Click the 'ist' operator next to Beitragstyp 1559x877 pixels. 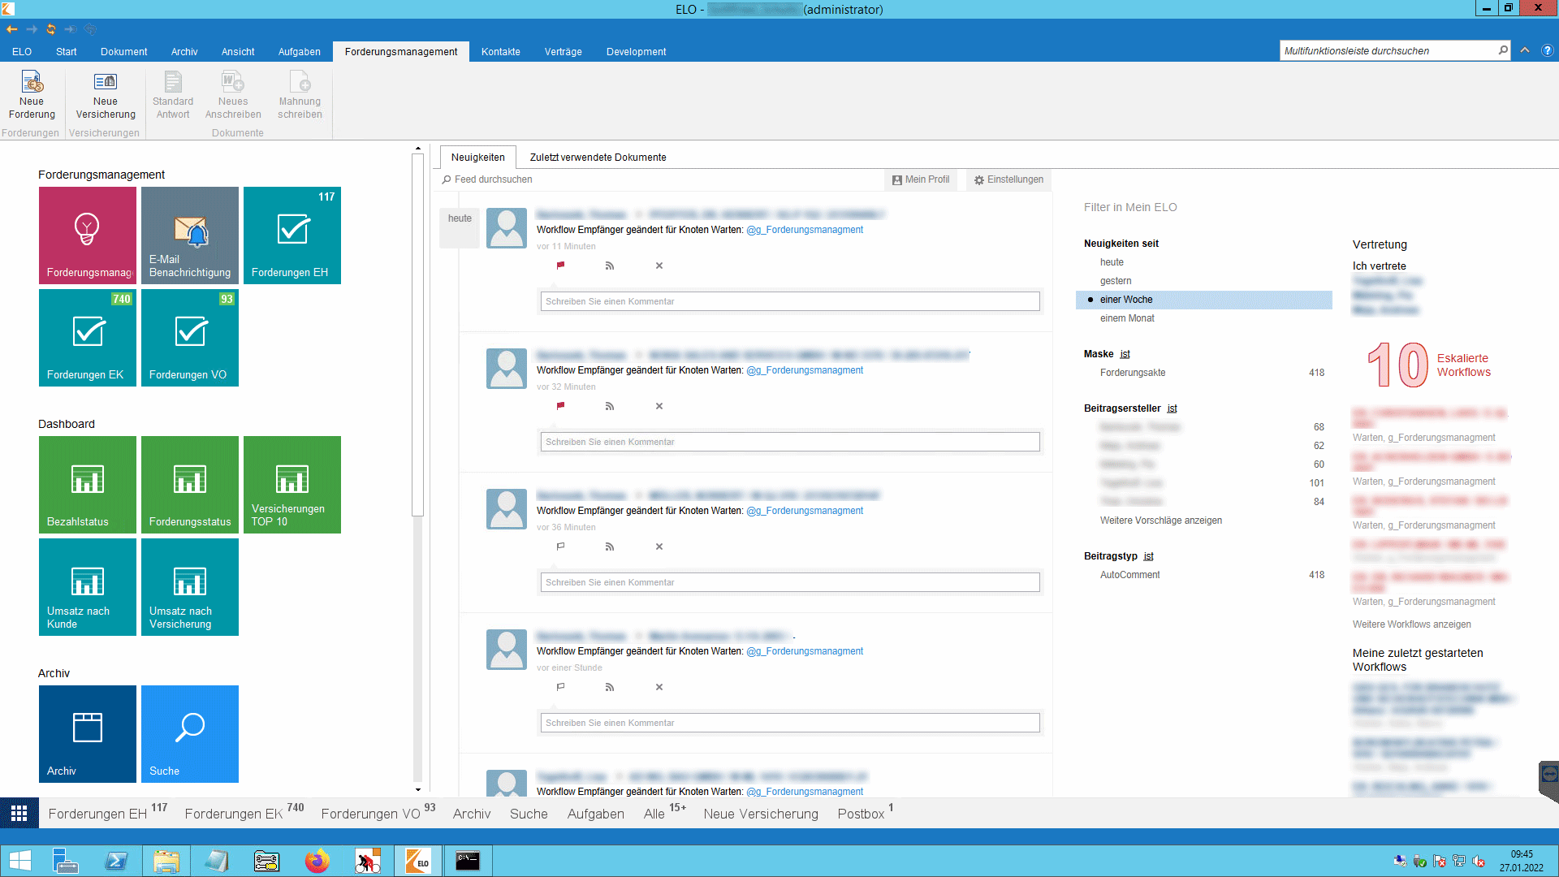click(x=1148, y=556)
